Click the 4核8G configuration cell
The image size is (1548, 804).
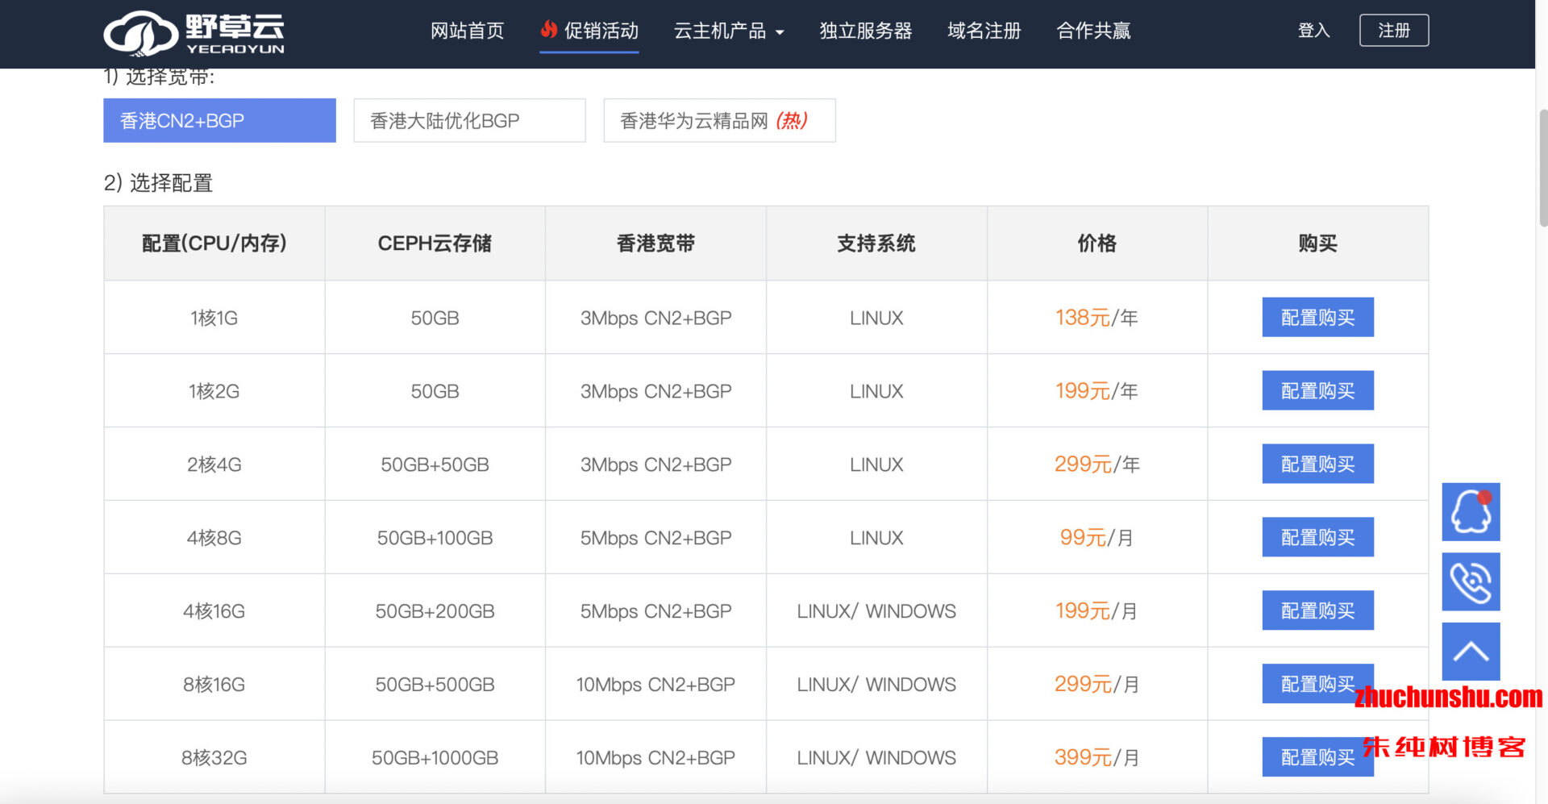pos(214,538)
